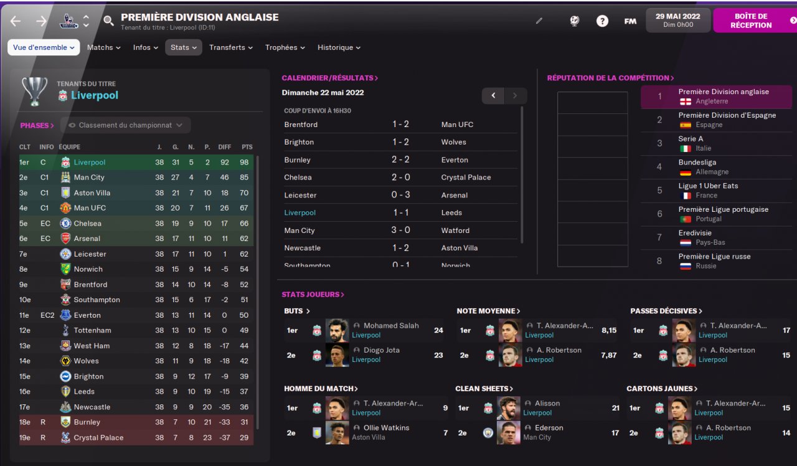This screenshot has width=797, height=466.
Task: Click the Liverpool title-holder name link
Action: (x=95, y=95)
